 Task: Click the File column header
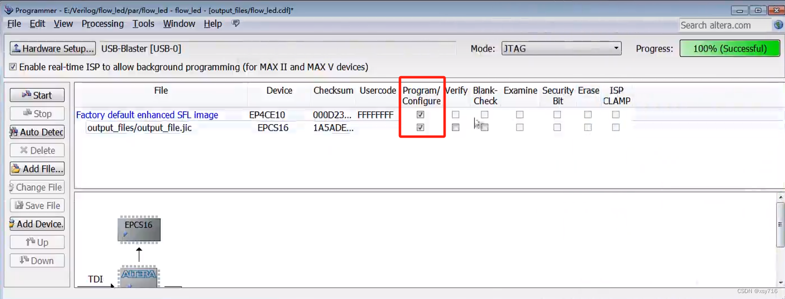click(161, 91)
